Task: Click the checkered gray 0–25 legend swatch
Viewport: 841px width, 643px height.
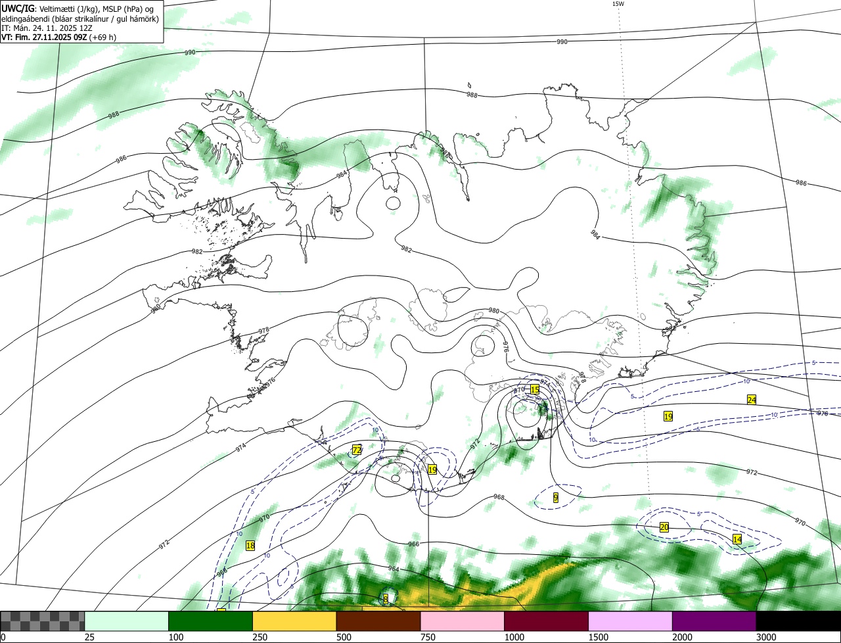Action: [x=43, y=621]
